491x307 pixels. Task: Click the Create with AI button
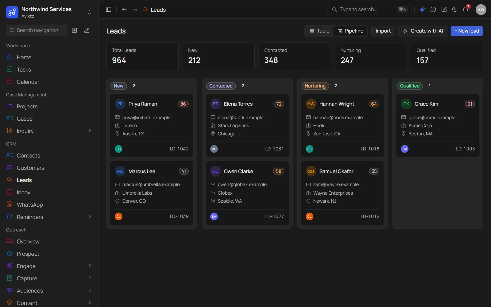(423, 31)
